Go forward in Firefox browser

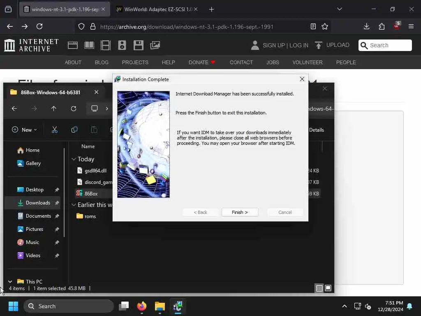(x=25, y=26)
